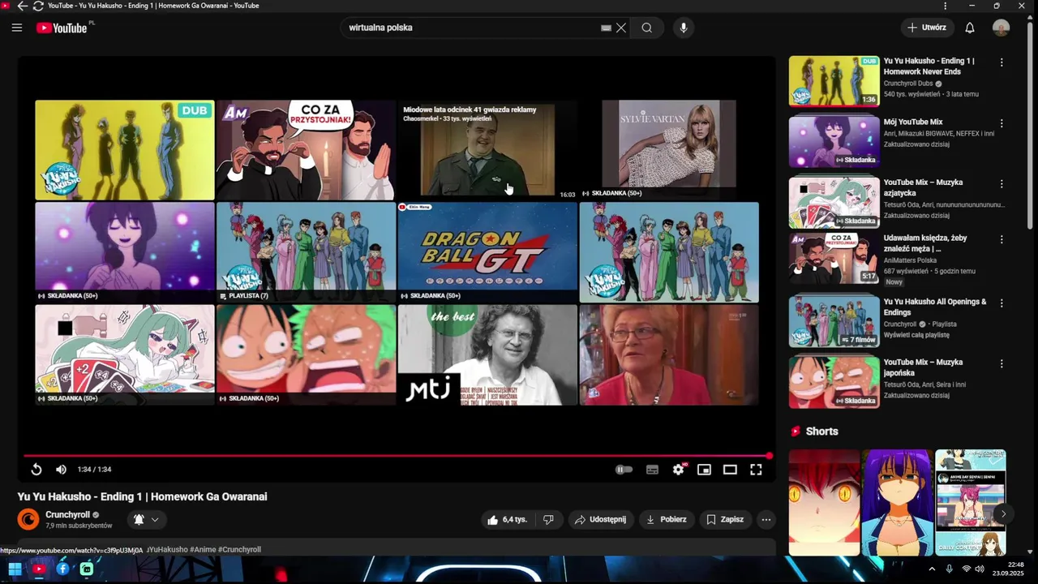The height and width of the screenshot is (584, 1038).
Task: Enter full screen mode
Action: click(x=756, y=470)
